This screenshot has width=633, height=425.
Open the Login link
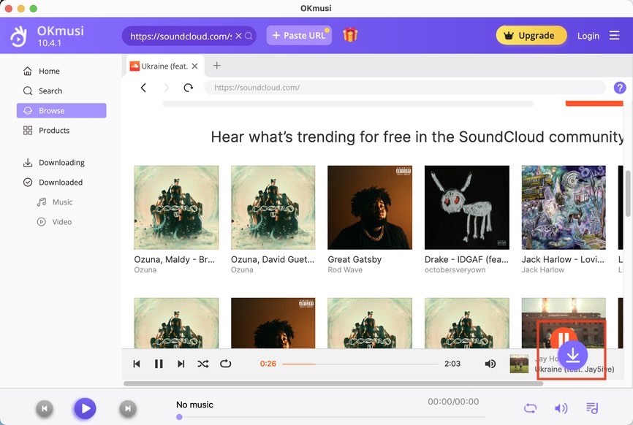click(588, 35)
